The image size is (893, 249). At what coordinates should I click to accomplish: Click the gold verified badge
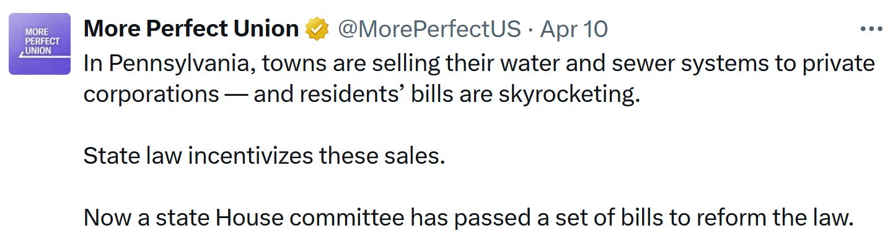point(318,29)
